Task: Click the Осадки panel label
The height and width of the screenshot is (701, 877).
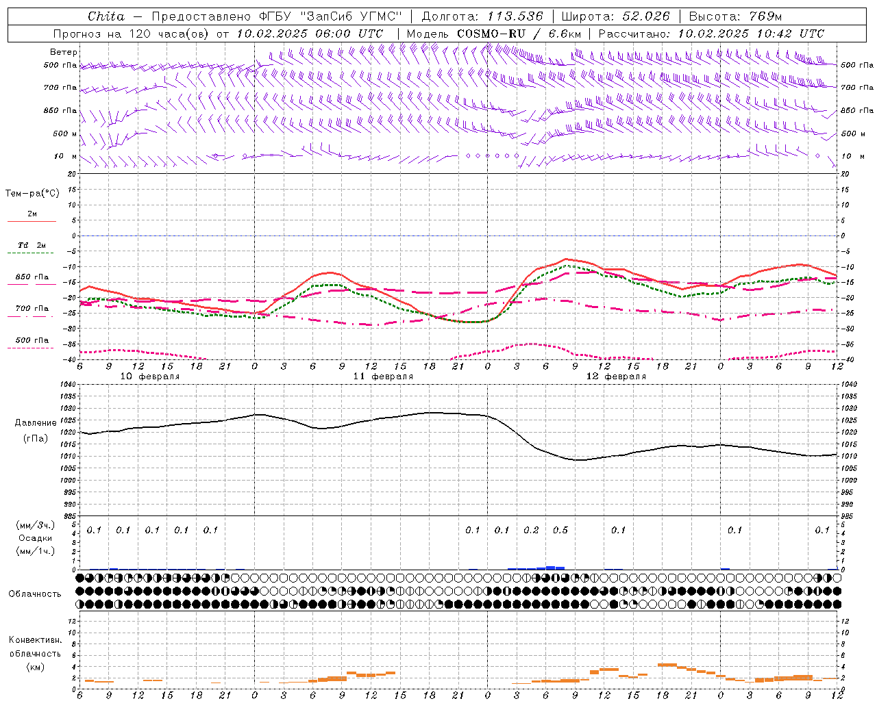Action: point(36,539)
